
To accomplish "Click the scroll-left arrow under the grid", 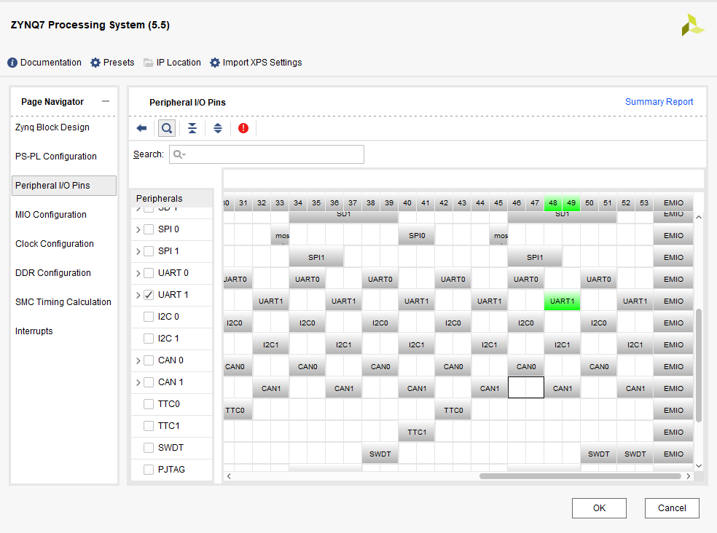I will pyautogui.click(x=229, y=476).
